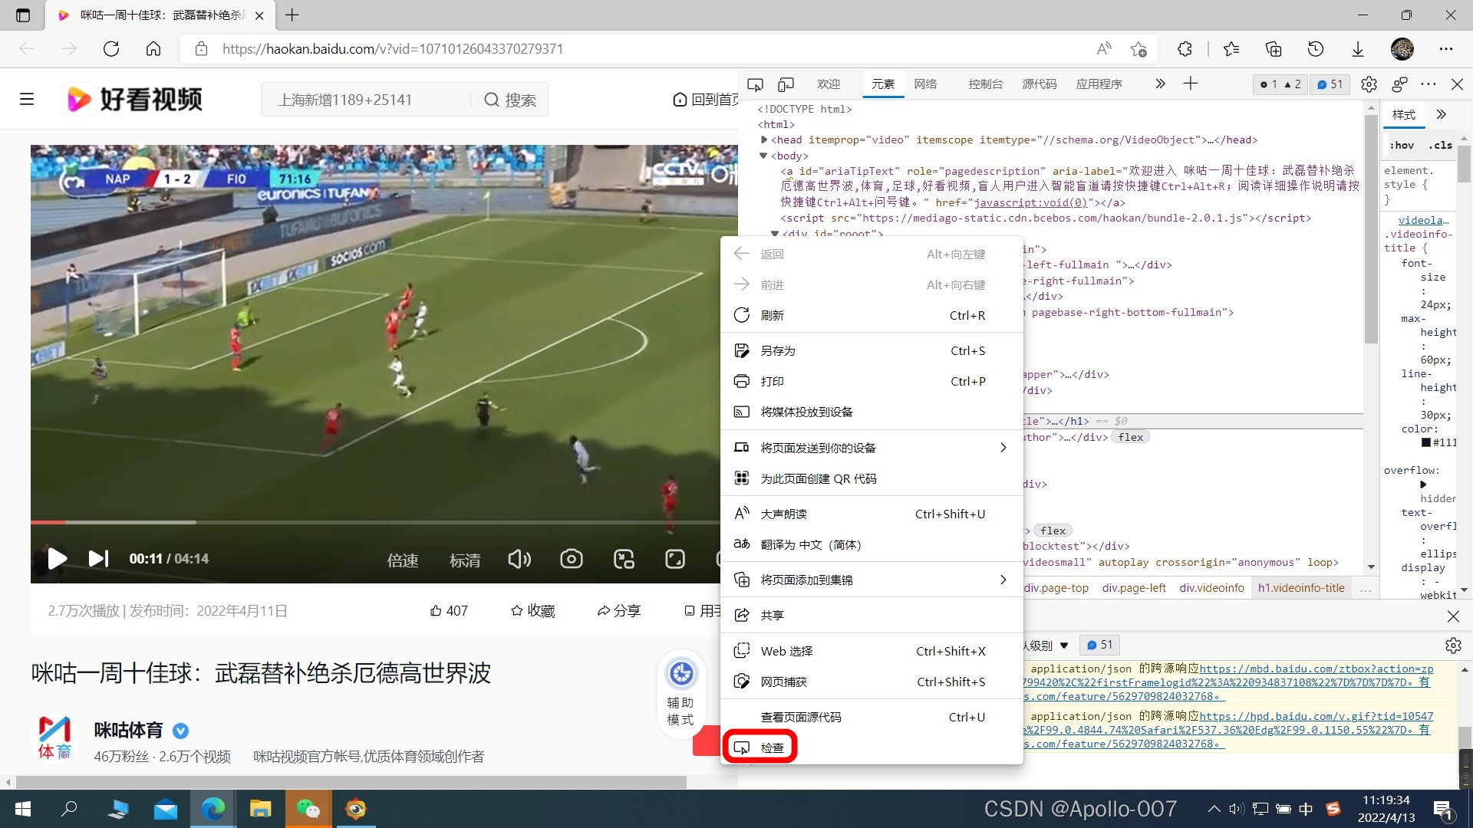Click the browser extensions puzzle icon

(x=1185, y=49)
